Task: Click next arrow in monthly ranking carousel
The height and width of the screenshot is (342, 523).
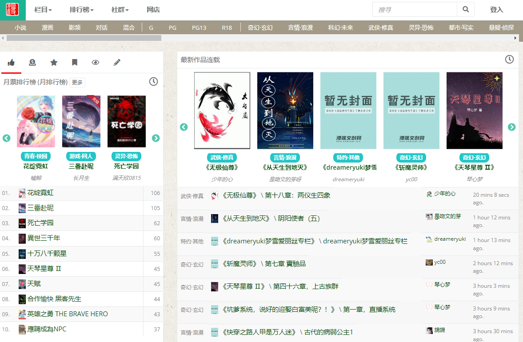Action: (156, 138)
